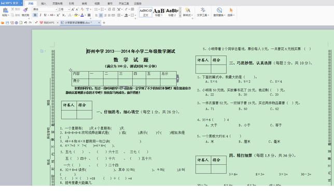Toggle superscript X² formatting
The width and height of the screenshot is (334, 193).
58,15
